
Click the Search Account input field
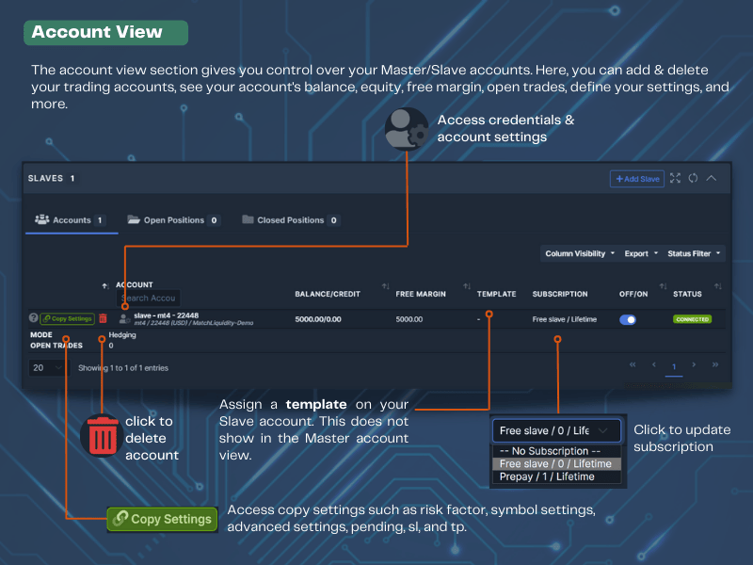click(x=148, y=298)
